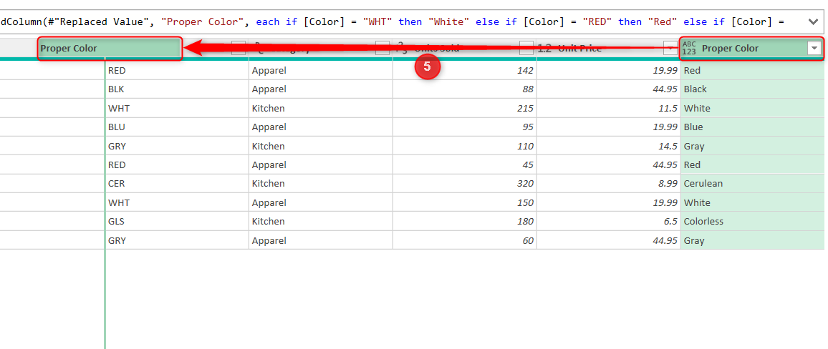Select the unit price 11.5 cell

pos(609,108)
